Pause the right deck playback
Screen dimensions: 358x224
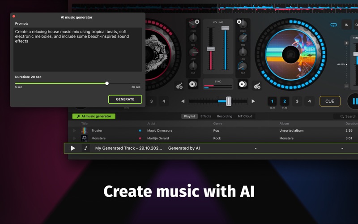(354, 101)
